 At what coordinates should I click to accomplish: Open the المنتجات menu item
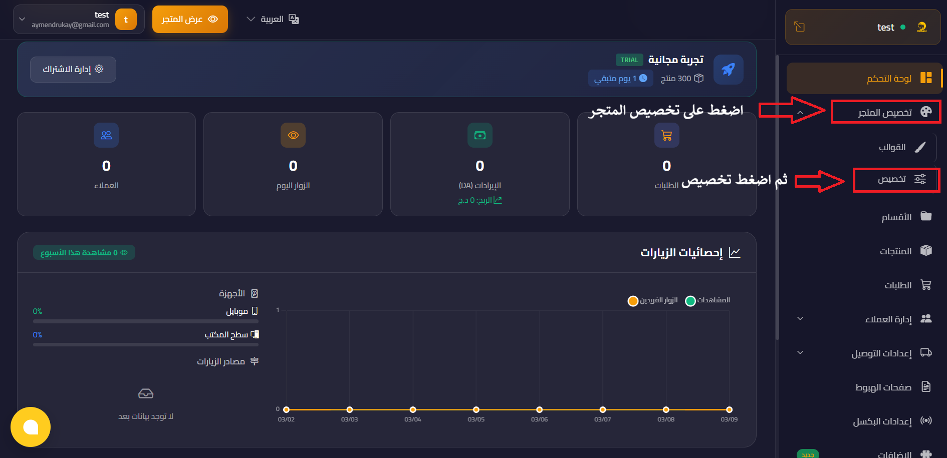click(895, 251)
